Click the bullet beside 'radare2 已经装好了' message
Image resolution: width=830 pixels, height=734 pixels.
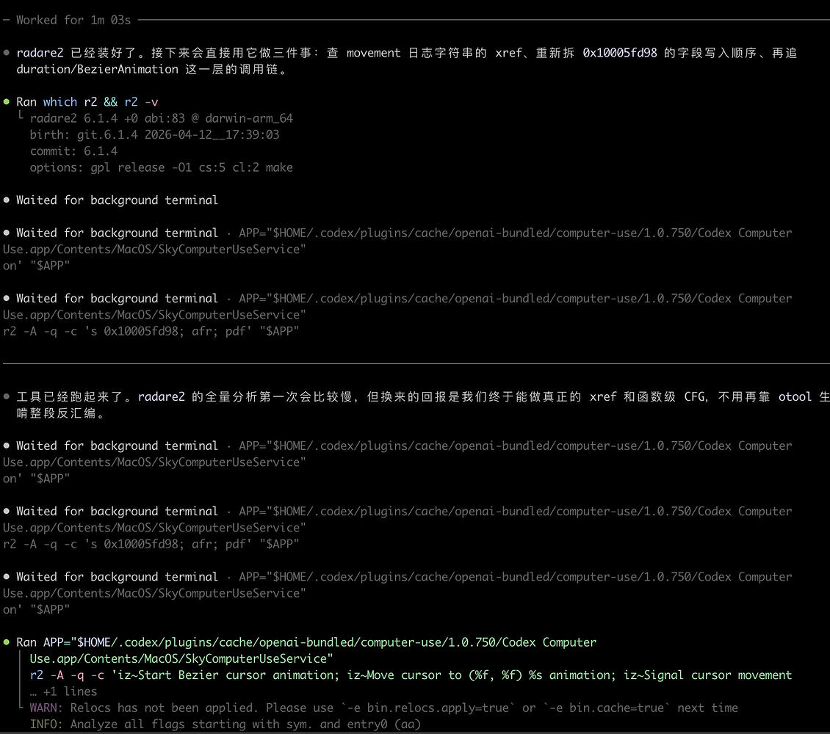pyautogui.click(x=7, y=53)
